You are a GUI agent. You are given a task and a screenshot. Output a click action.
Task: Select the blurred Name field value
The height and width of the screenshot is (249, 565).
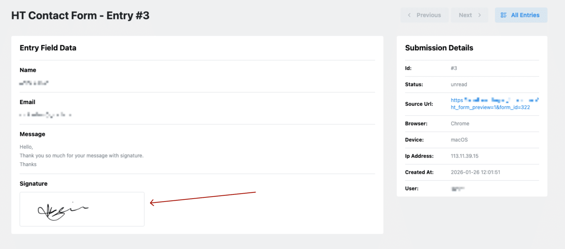click(34, 83)
